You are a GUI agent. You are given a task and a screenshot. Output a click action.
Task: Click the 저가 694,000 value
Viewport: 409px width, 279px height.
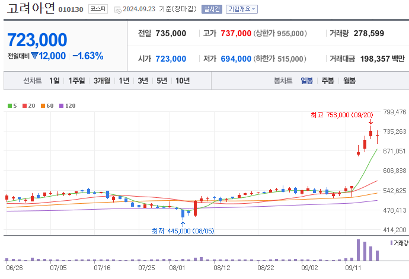pos(236,59)
